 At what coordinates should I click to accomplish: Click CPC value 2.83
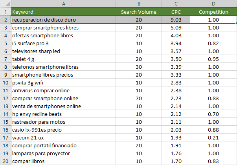point(176,82)
